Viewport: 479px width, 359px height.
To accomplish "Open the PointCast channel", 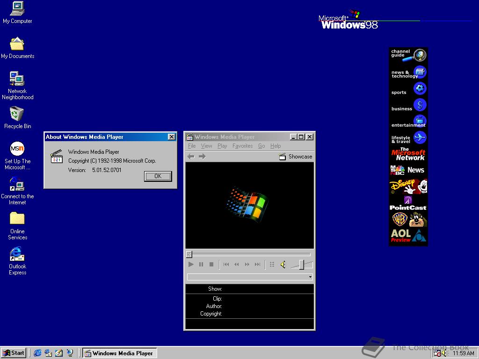I will pos(408,204).
